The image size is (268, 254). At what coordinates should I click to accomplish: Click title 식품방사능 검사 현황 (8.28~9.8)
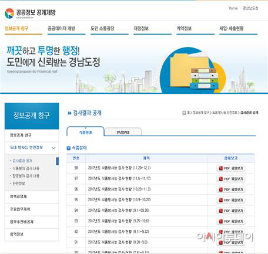point(118,242)
